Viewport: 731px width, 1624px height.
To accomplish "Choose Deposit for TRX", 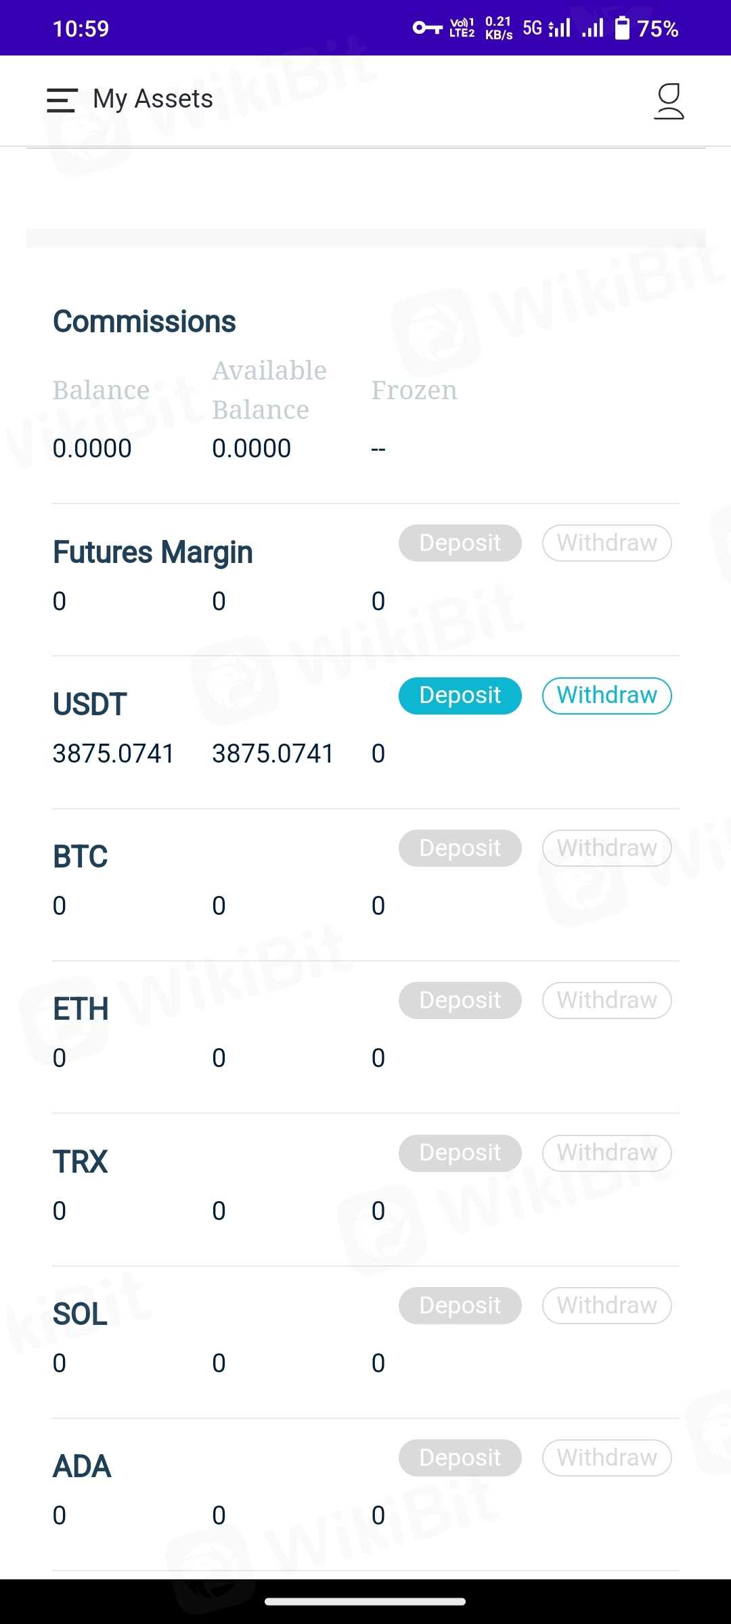I will tap(460, 1152).
